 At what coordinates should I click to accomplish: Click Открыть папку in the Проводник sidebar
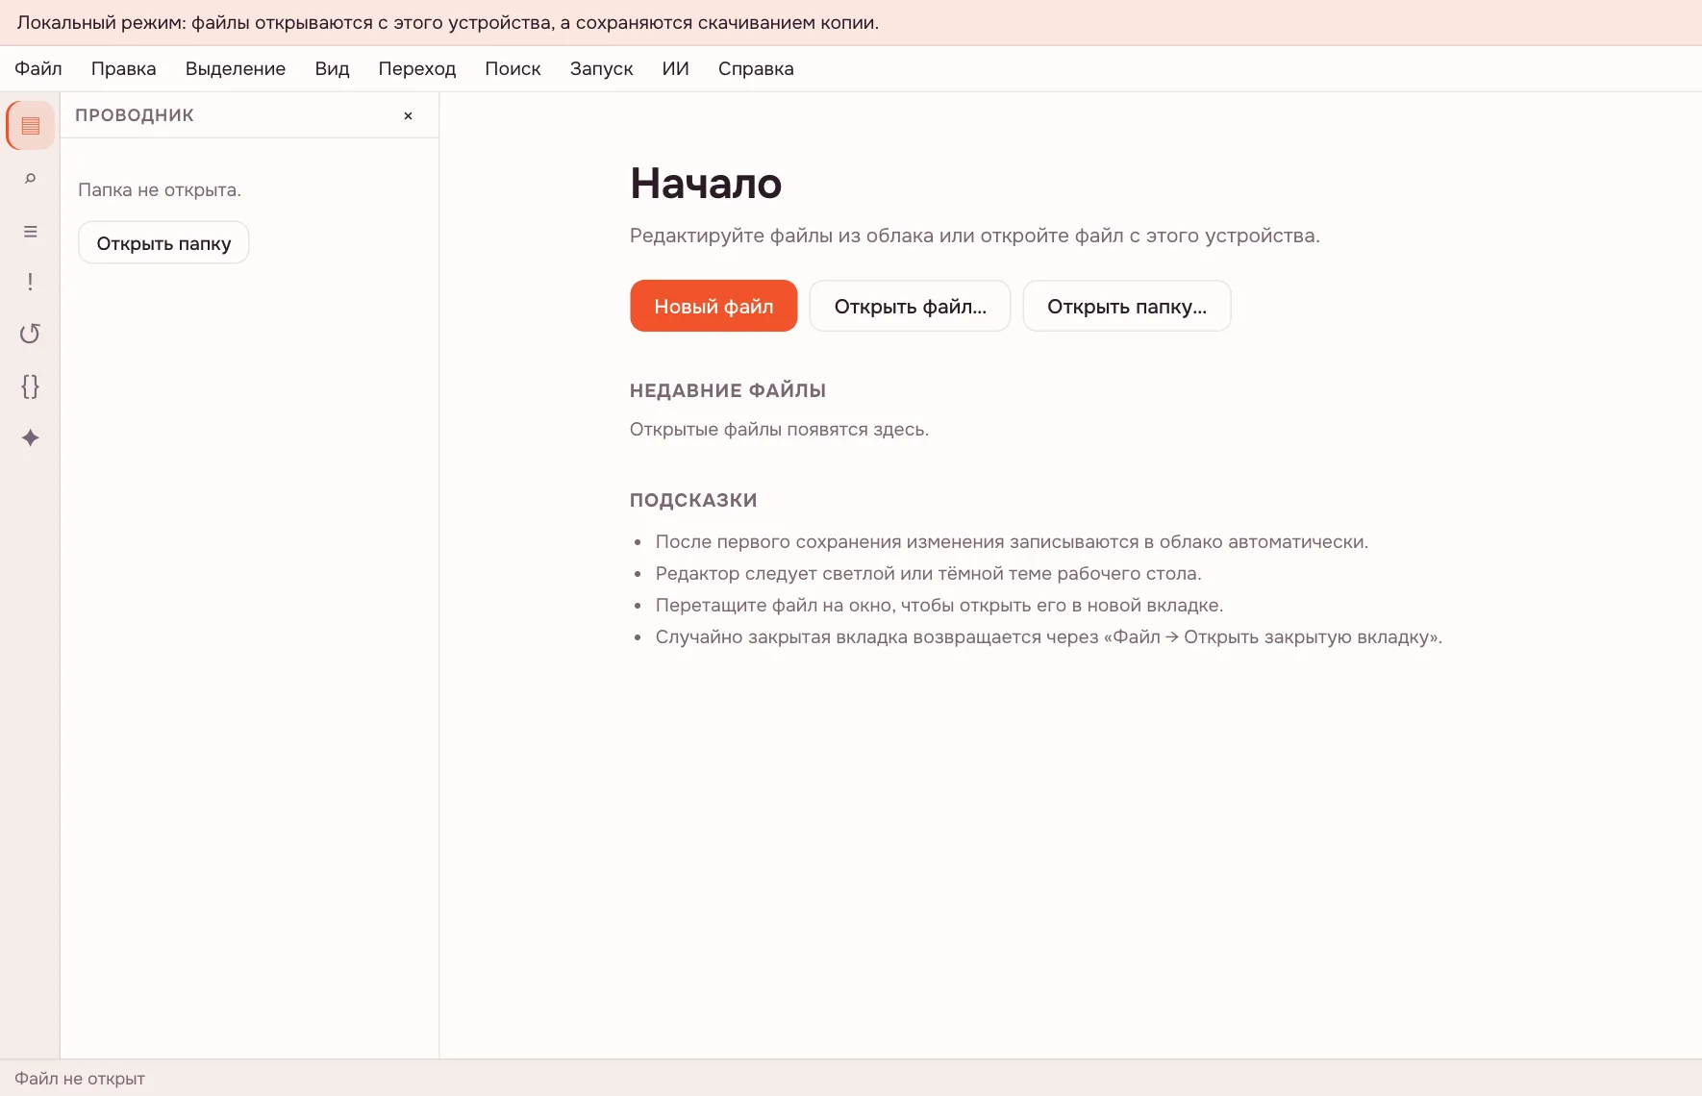pyautogui.click(x=163, y=243)
